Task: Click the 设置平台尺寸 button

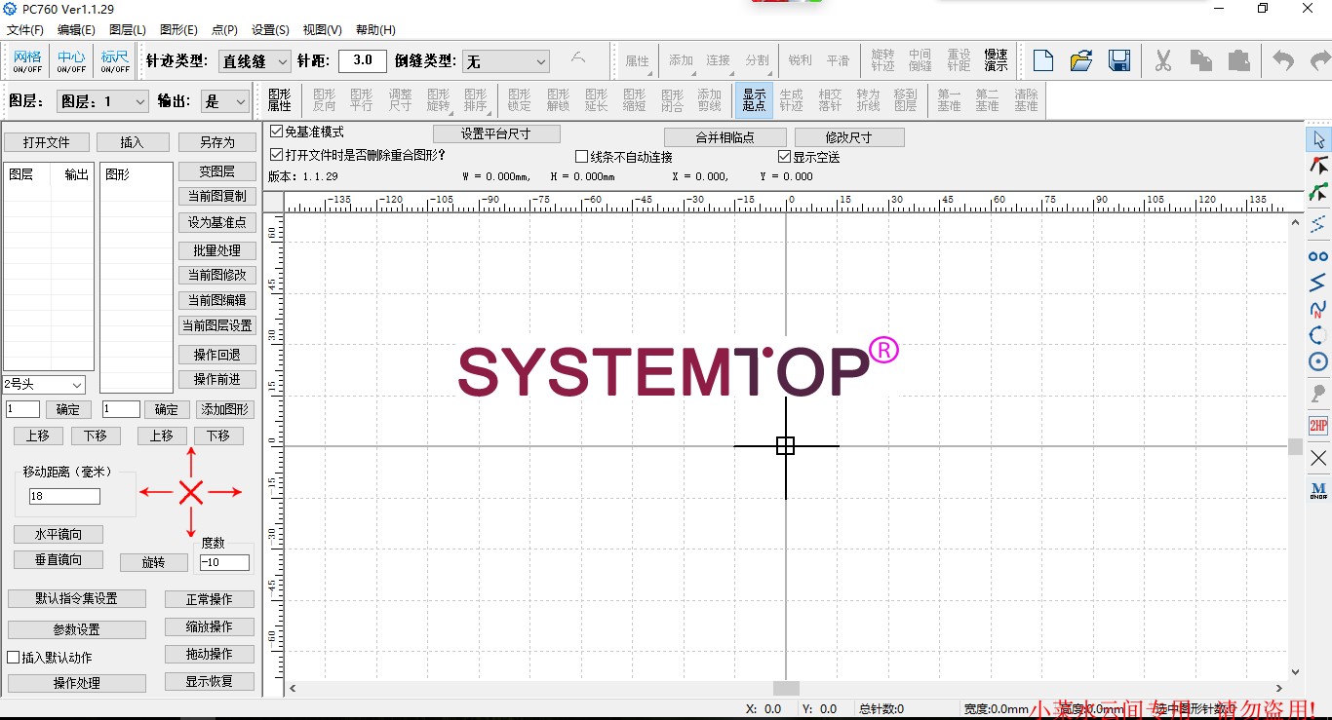Action: click(x=496, y=133)
